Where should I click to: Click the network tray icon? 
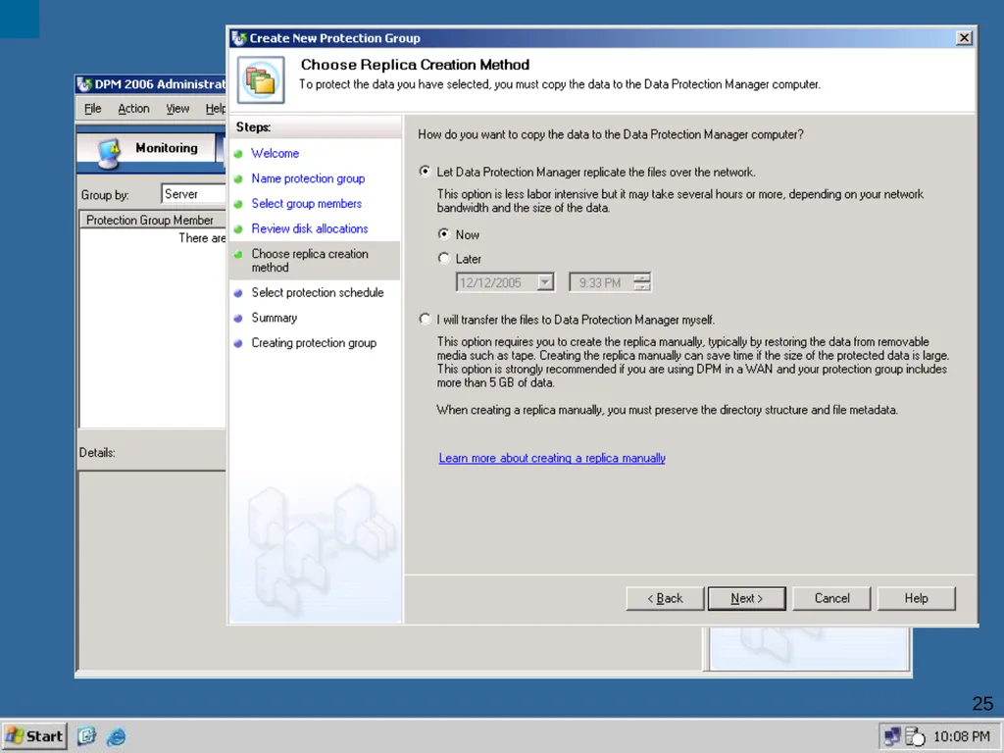(x=892, y=736)
